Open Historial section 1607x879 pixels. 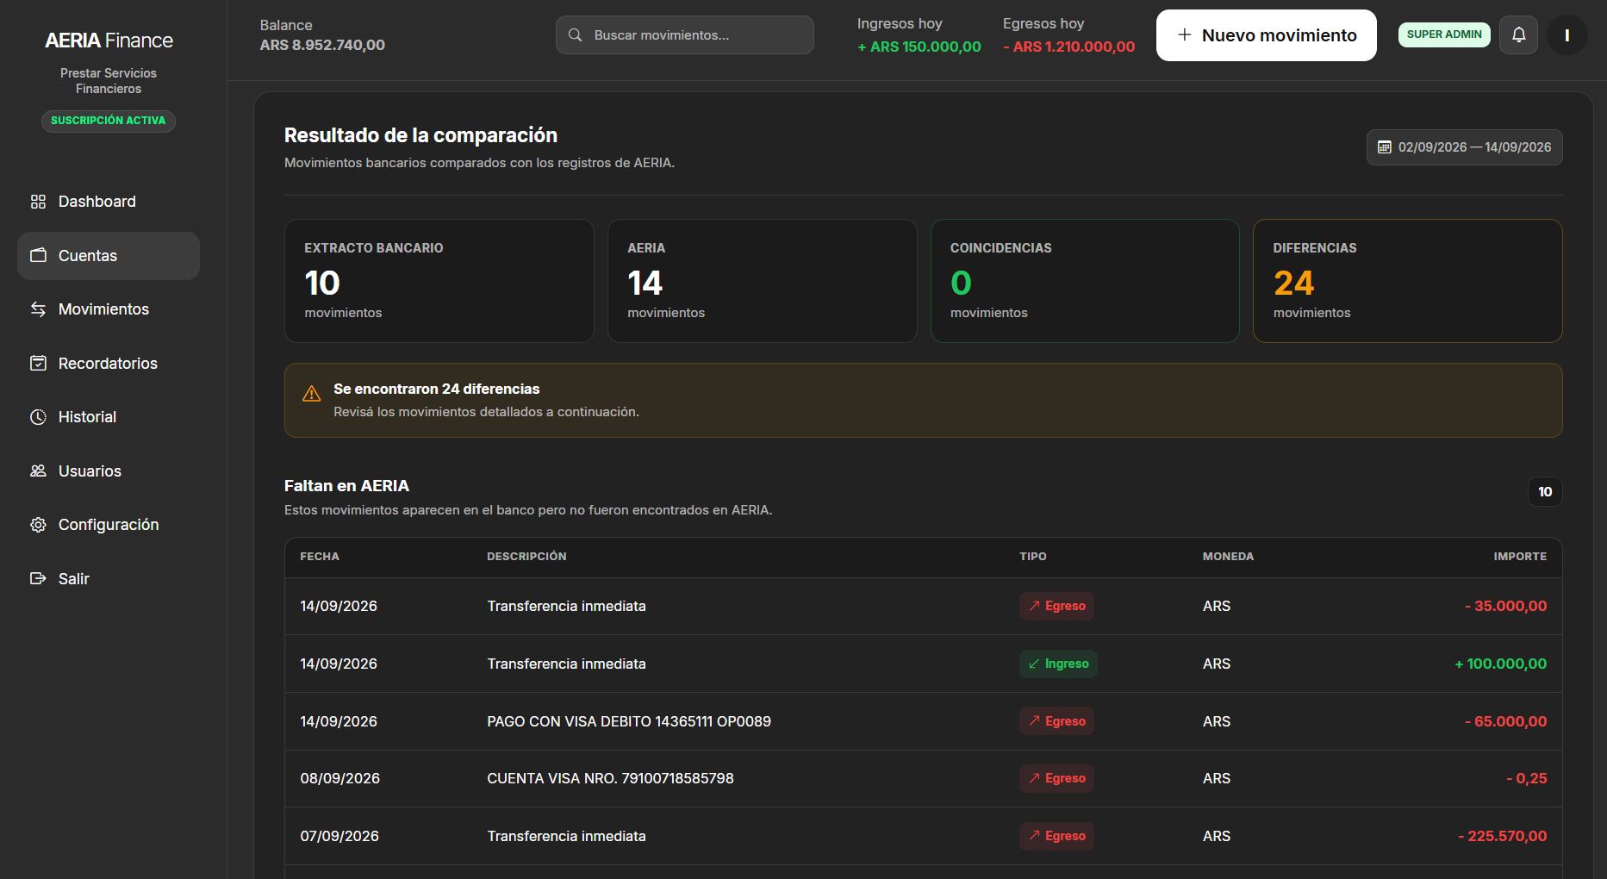(109, 417)
